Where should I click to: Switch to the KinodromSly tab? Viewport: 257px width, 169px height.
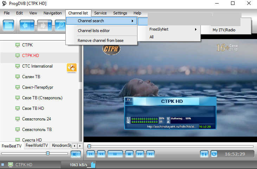[62, 145]
